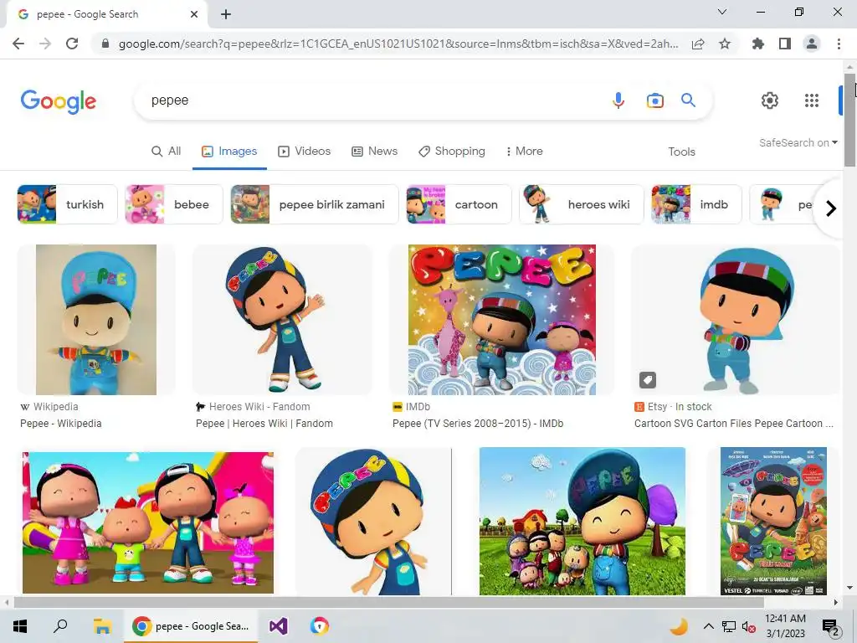Open the IMDb Pepee poster image

pos(502,320)
